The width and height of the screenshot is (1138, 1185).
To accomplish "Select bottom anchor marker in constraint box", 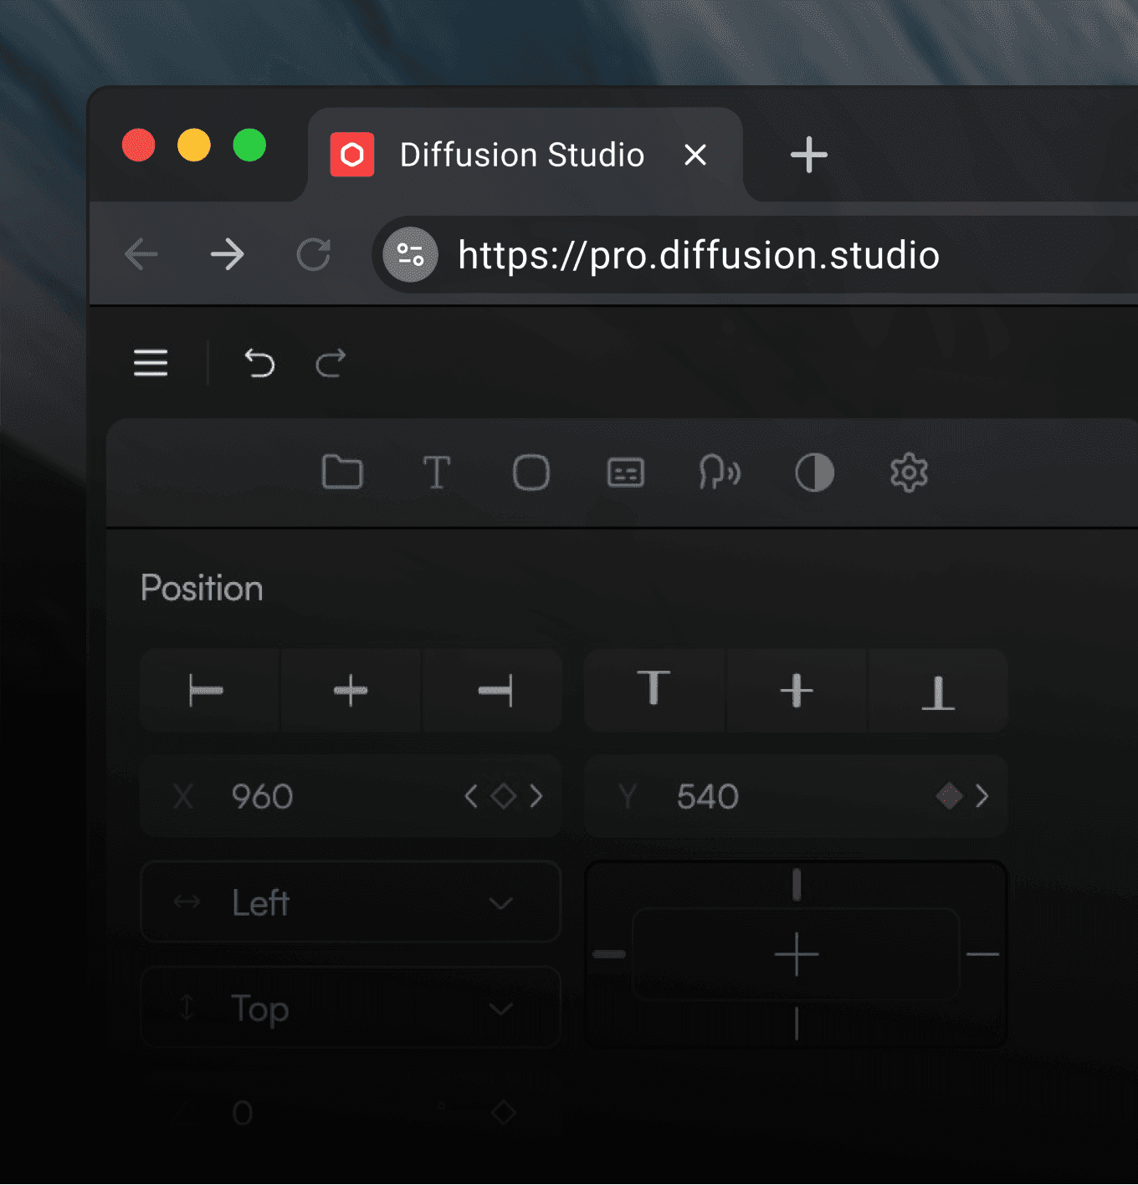I will pos(797,1024).
